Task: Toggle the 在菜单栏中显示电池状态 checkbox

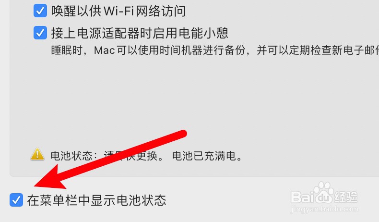Action: (16, 200)
